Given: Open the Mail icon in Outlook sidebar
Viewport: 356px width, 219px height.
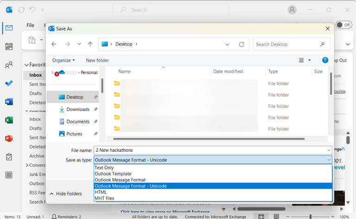Looking at the screenshot, I should pyautogui.click(x=9, y=28).
